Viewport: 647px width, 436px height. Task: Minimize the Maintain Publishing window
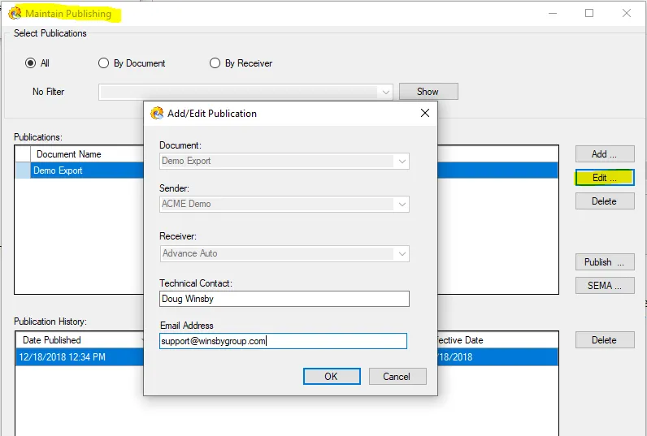pyautogui.click(x=553, y=13)
